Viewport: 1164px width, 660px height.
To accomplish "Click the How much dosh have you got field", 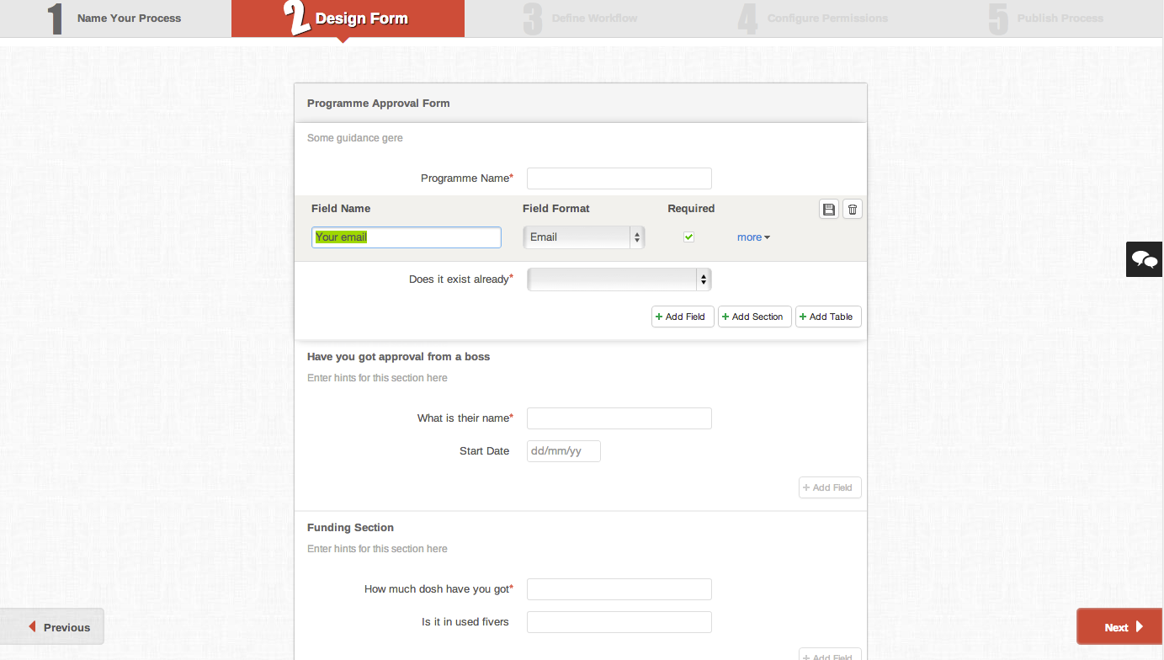I will [619, 589].
